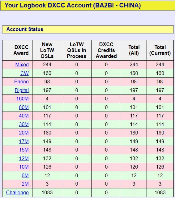175x198 pixels.
Task: Open the Mixed DXCC award link
Action: pyautogui.click(x=22, y=65)
